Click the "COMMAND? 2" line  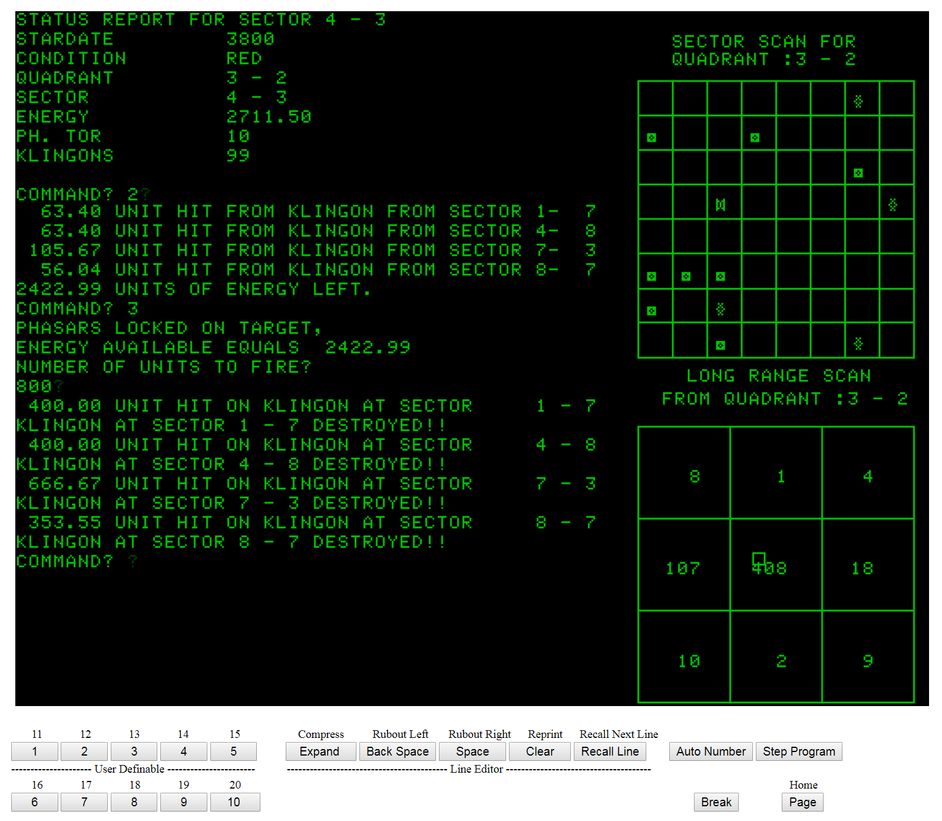pos(78,195)
